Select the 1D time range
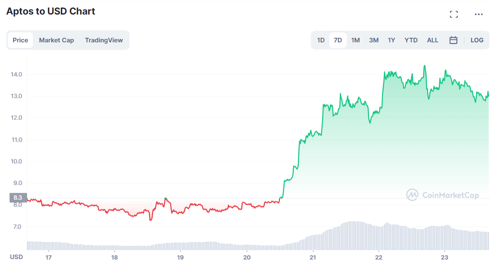The width and height of the screenshot is (494, 262). pos(321,40)
